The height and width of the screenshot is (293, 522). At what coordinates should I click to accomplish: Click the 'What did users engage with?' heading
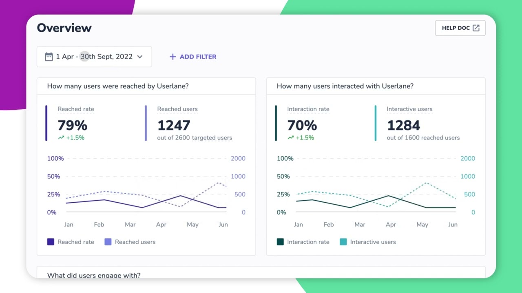click(94, 275)
